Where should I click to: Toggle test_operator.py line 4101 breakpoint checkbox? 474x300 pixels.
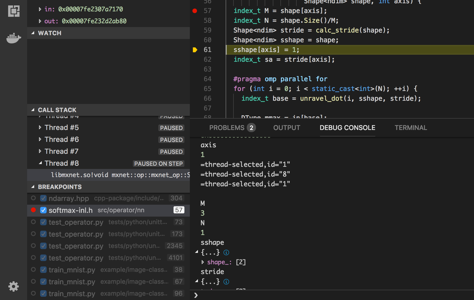(43, 258)
